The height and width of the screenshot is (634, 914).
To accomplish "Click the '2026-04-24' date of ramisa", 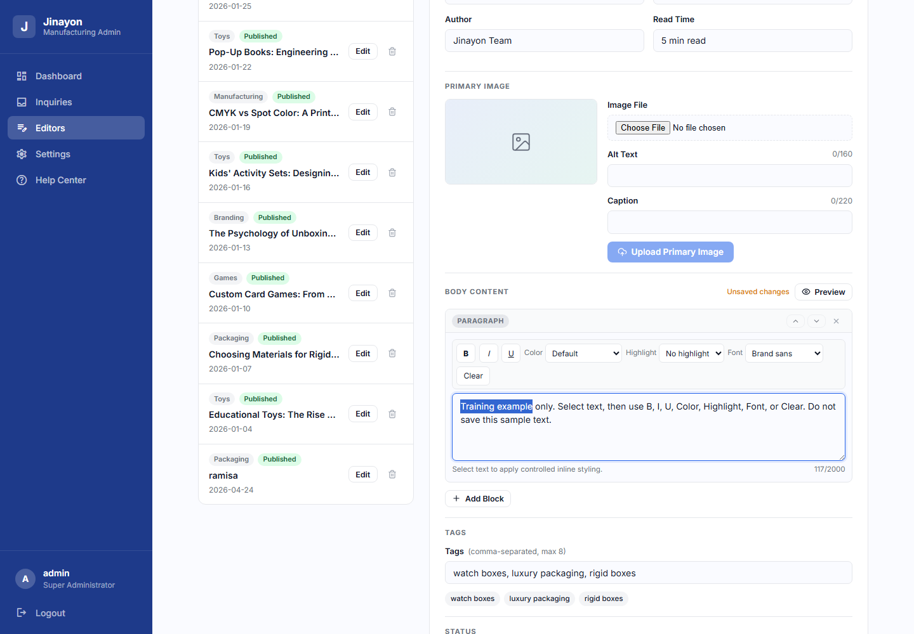I will click(231, 490).
